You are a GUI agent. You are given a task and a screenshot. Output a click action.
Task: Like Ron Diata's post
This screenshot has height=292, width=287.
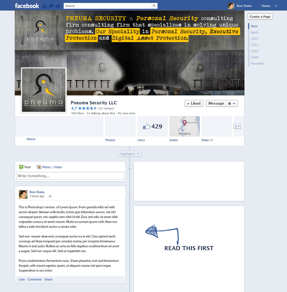click(x=22, y=279)
